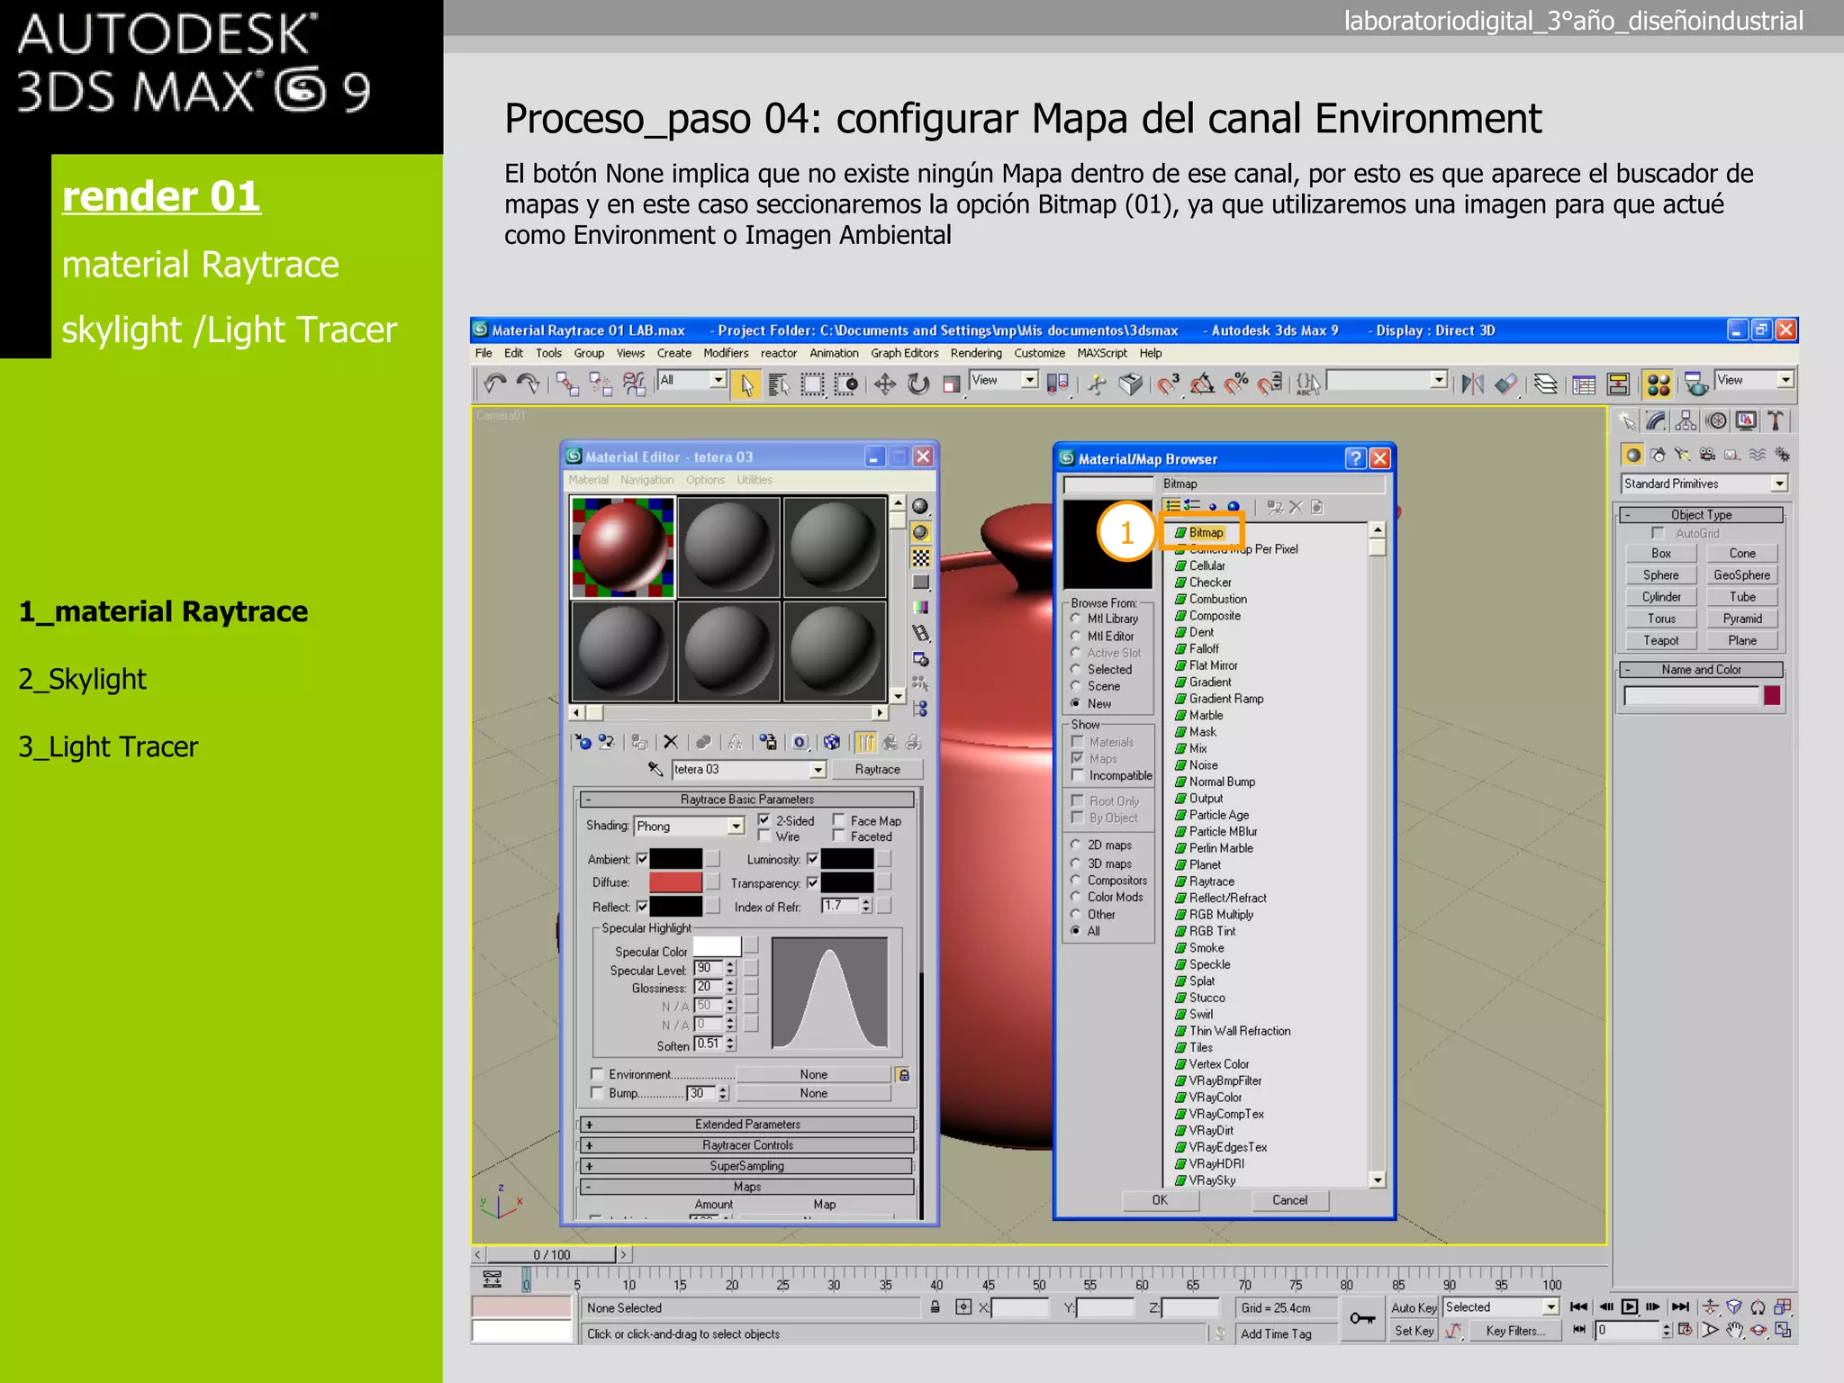1844x1383 pixels.
Task: Open the Graph Editors menu
Action: coord(904,353)
